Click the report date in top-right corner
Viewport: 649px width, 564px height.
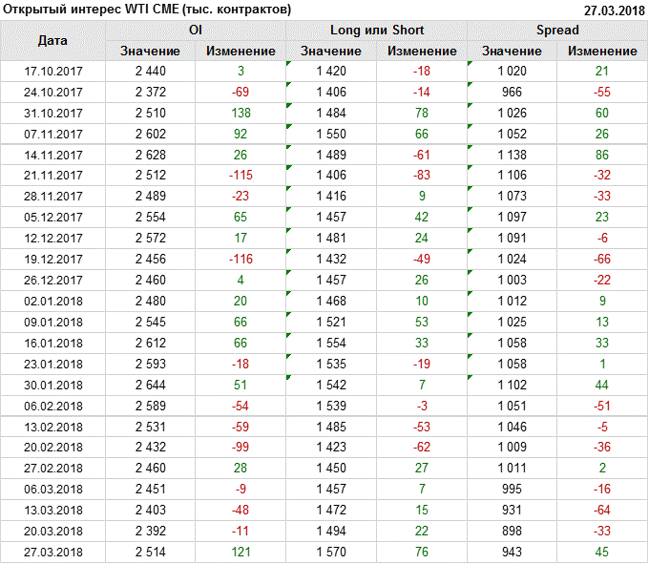(x=614, y=10)
